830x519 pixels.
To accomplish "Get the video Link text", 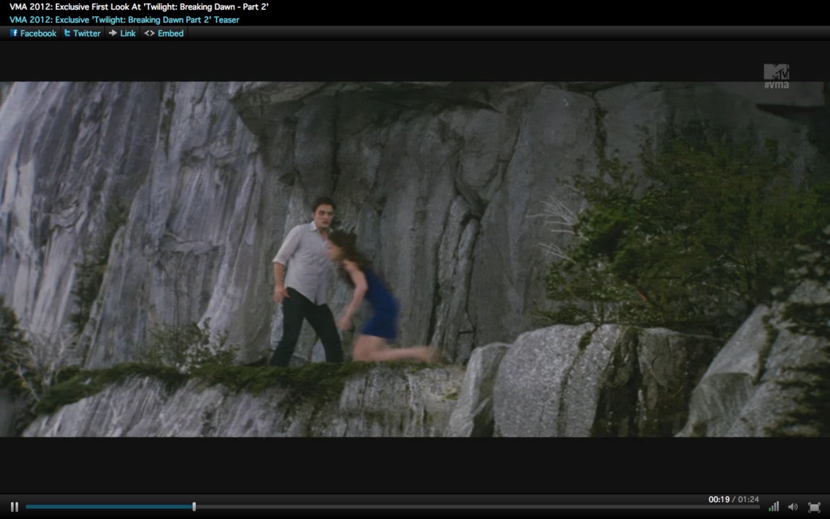I will tap(128, 33).
